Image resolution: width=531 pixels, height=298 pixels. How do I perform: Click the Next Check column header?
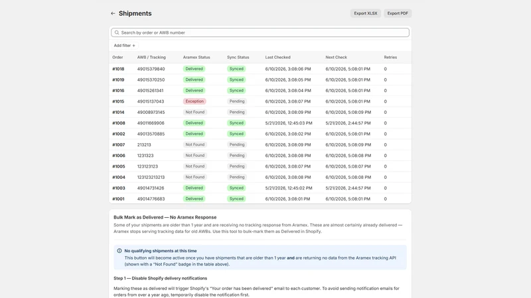point(337,58)
